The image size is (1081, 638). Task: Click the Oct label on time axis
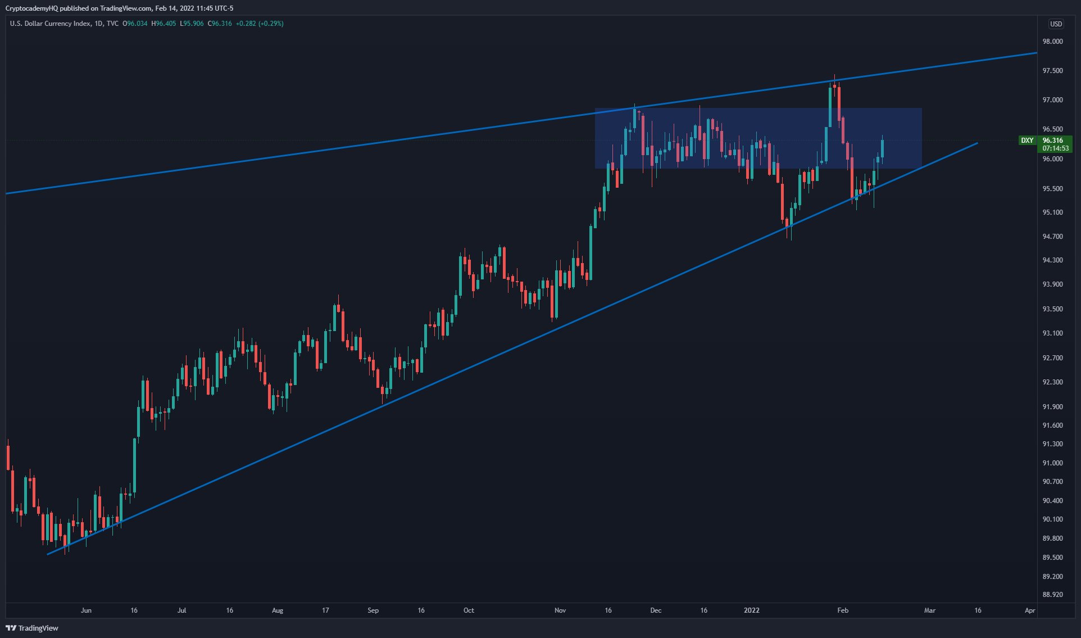tap(469, 610)
